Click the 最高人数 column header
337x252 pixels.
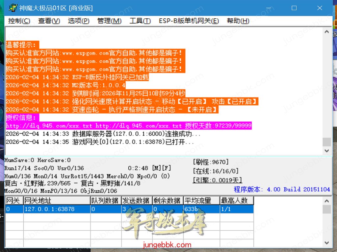pyautogui.click(x=236, y=200)
